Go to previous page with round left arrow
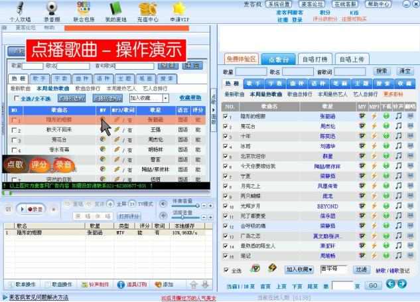 (x=391, y=284)
